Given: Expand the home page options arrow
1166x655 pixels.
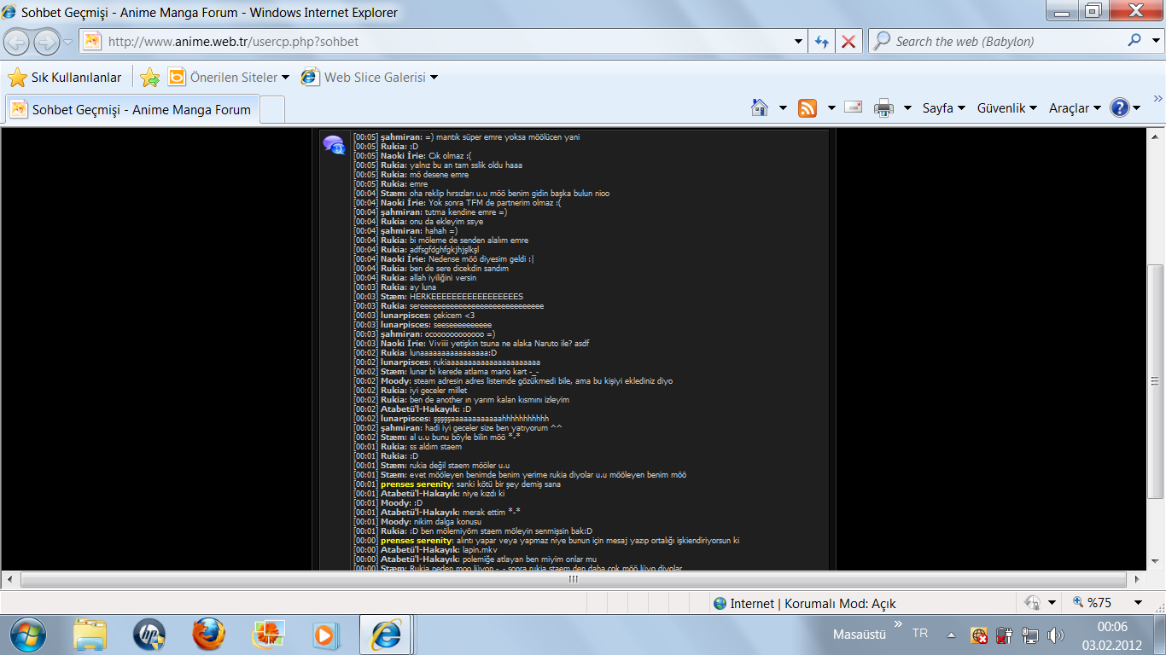Looking at the screenshot, I should [783, 108].
